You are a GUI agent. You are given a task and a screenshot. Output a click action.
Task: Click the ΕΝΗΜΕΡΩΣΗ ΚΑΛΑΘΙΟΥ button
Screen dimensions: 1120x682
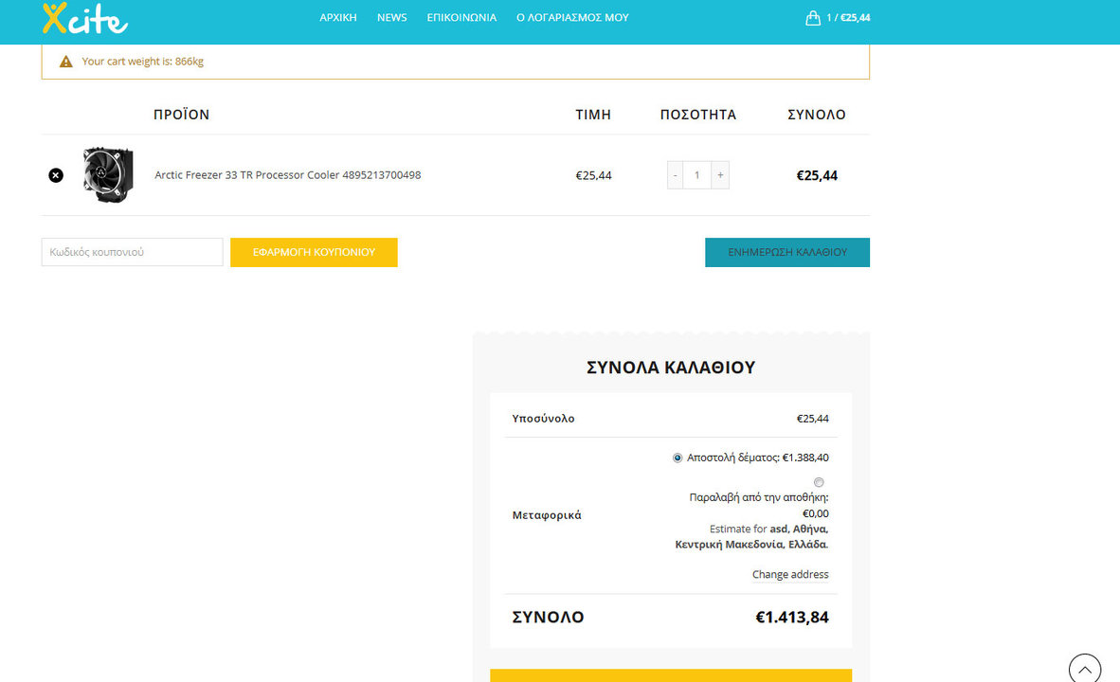pyautogui.click(x=787, y=252)
